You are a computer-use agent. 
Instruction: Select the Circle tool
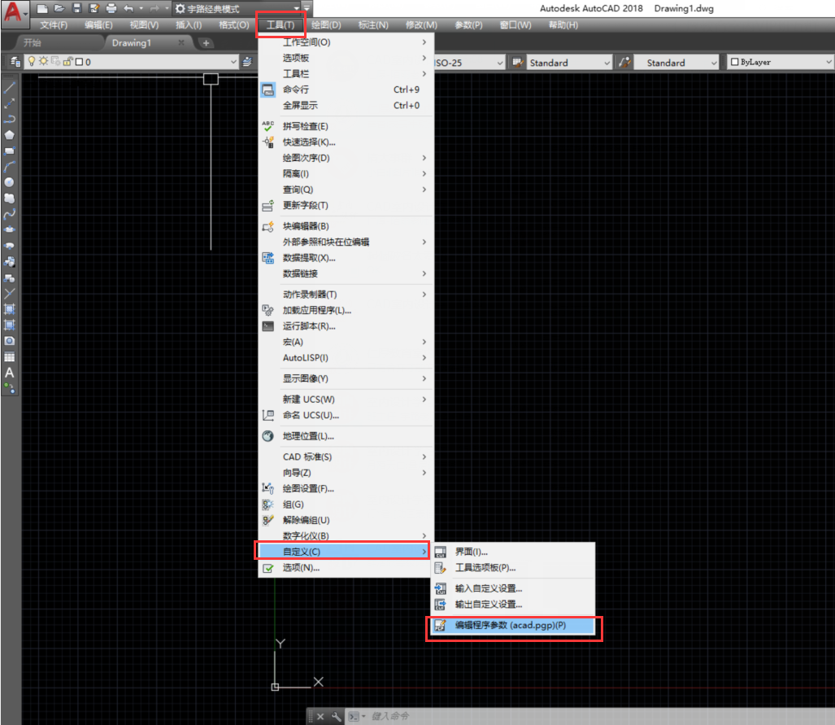click(x=10, y=182)
